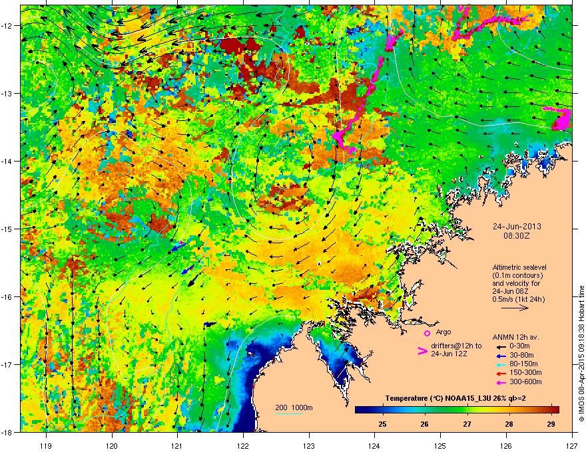The height and width of the screenshot is (452, 586).
Task: Click the 25 value on the colorbar
Action: tap(382, 424)
